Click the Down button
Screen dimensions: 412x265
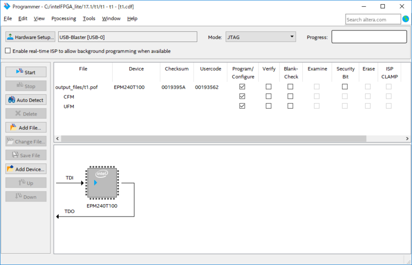pos(26,197)
